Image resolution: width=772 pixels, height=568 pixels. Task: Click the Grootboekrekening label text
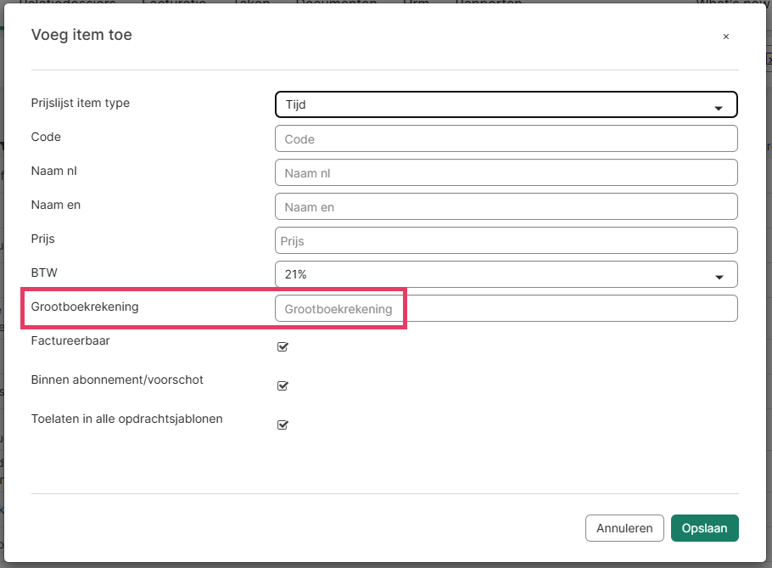coord(85,306)
